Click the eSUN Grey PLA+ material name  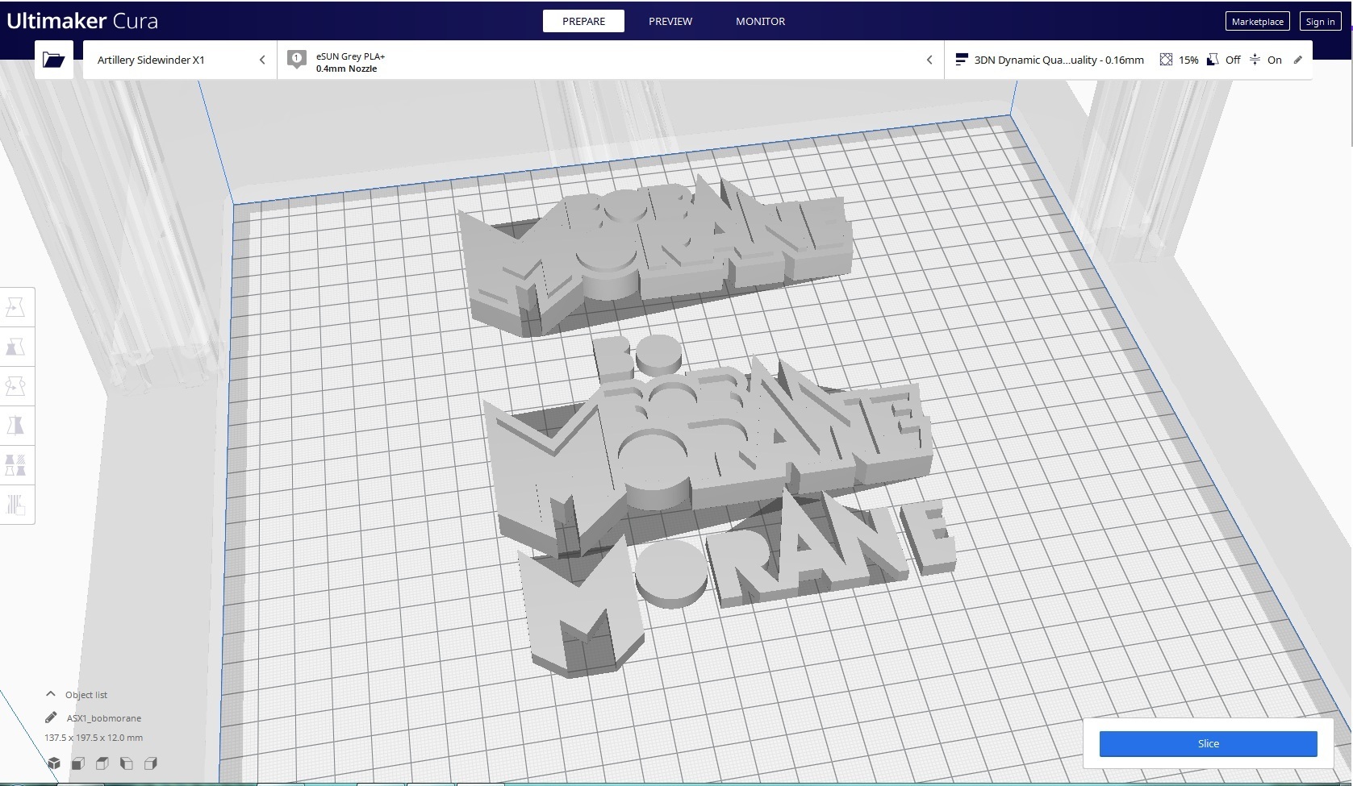pos(350,56)
